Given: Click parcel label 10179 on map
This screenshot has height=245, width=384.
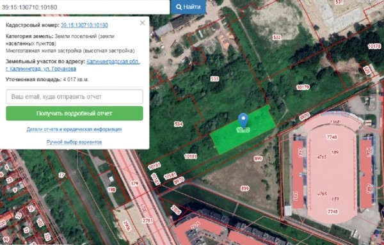Looking at the screenshot, I should pyautogui.click(x=303, y=87).
